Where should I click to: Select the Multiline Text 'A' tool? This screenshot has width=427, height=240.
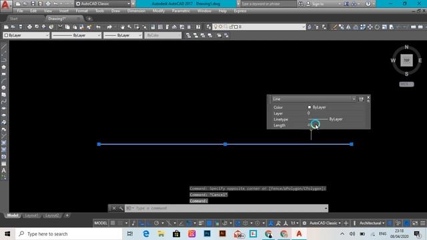(4, 171)
